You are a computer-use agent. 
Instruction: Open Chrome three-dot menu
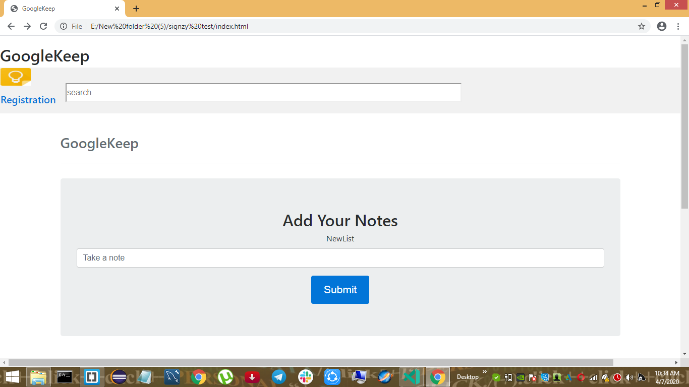(678, 26)
